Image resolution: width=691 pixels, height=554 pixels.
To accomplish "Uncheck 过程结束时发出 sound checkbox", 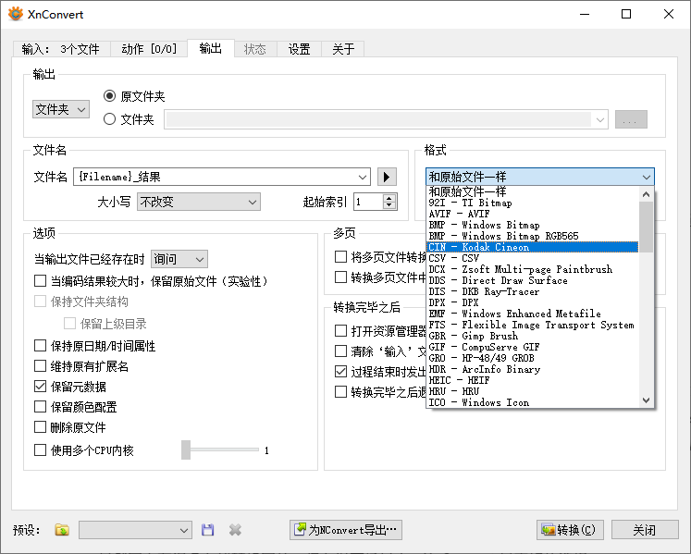I will click(340, 372).
